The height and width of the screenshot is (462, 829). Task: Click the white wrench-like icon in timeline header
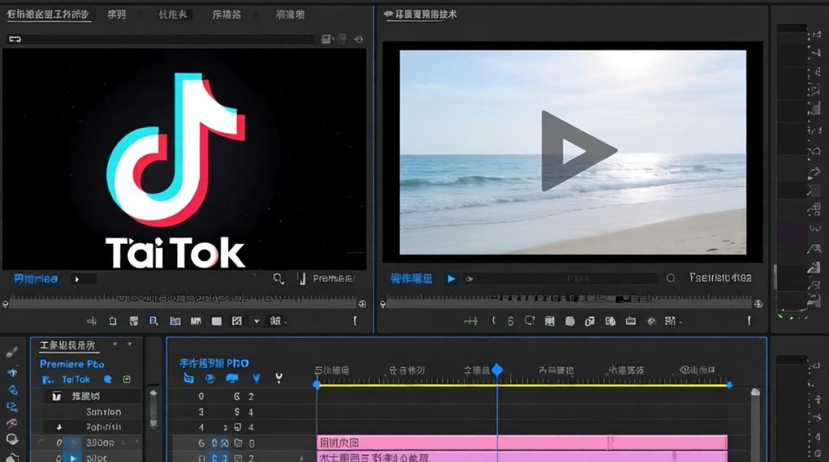pyautogui.click(x=279, y=378)
